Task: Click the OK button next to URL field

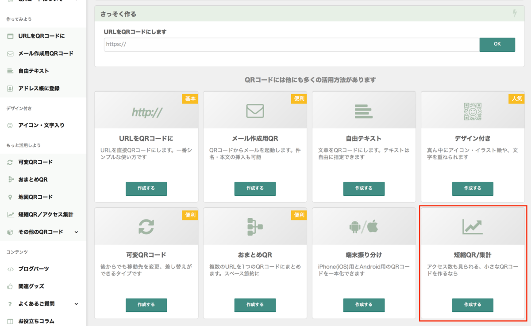Action: coord(497,44)
